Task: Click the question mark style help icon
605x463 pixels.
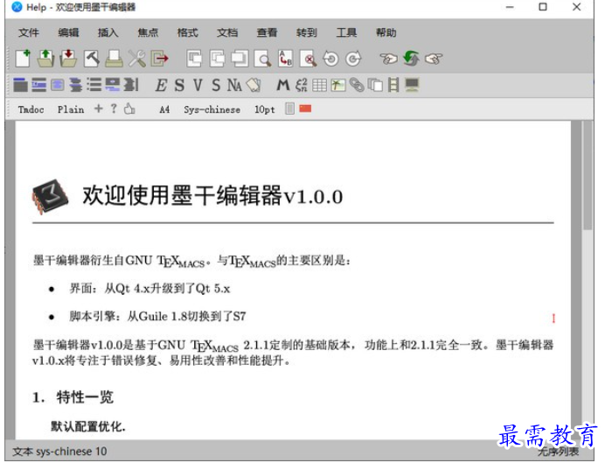Action: [x=114, y=109]
